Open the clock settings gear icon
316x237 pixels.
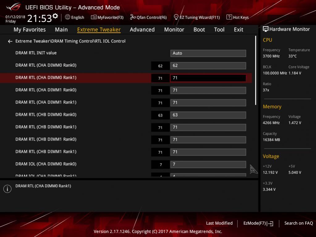coord(55,16)
